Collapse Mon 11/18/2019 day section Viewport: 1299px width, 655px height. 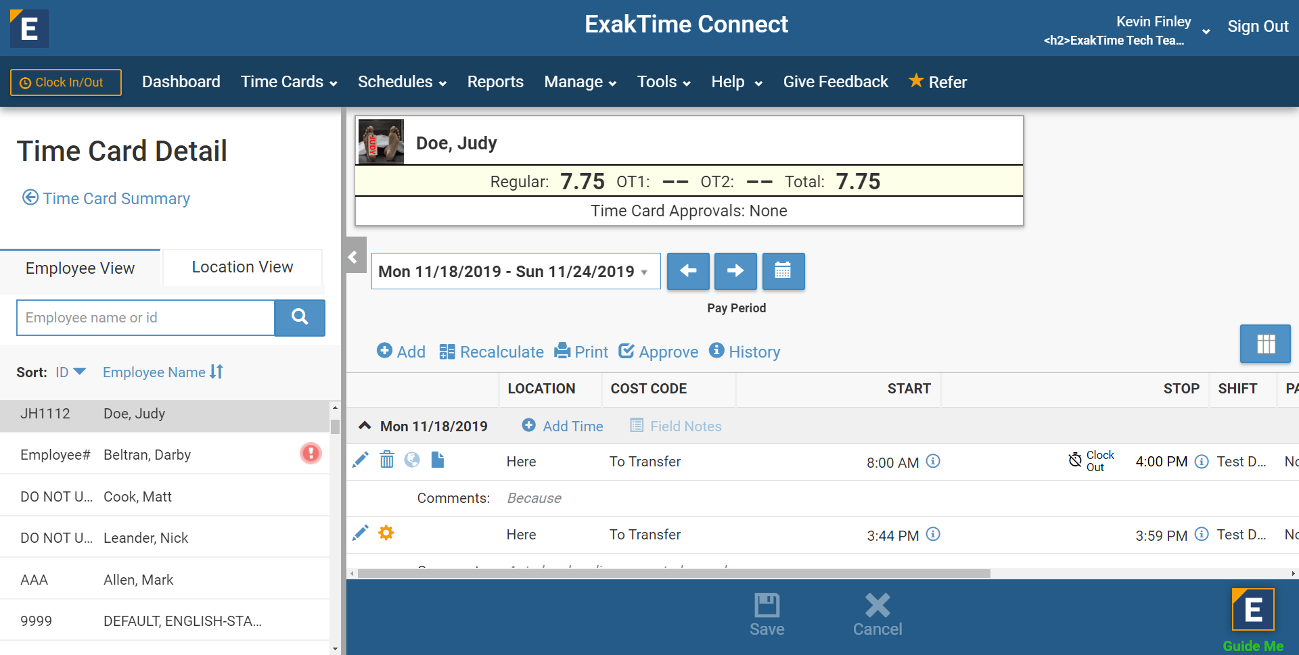pos(365,426)
